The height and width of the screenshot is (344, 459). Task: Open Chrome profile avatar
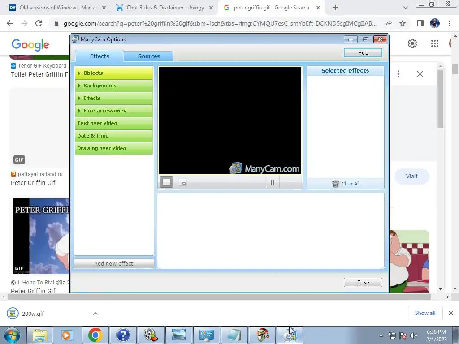coord(435,23)
